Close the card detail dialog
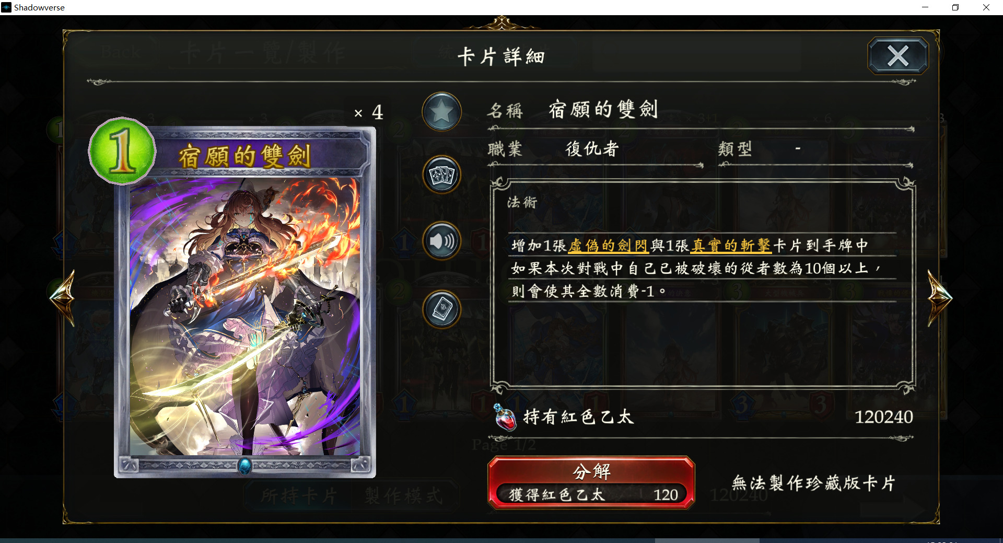The height and width of the screenshot is (543, 1003). tap(898, 56)
